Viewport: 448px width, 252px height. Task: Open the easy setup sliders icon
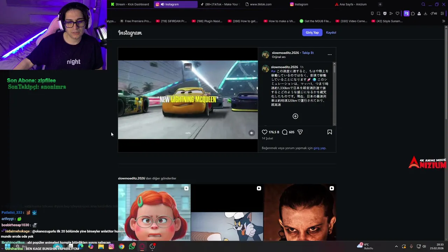(442, 13)
